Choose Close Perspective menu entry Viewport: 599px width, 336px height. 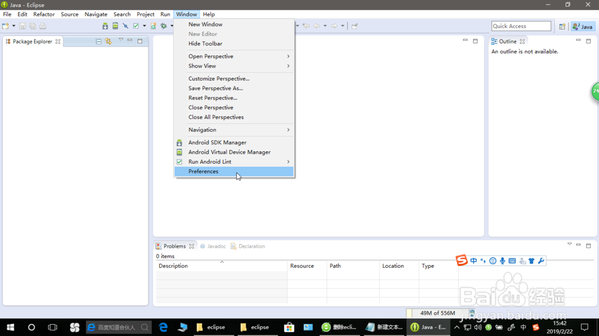click(234, 108)
